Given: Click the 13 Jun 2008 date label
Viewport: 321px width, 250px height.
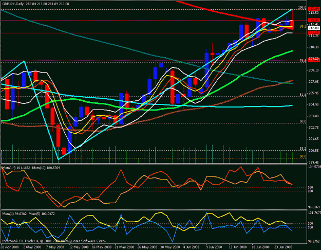Looking at the screenshot, I should [x=237, y=247].
